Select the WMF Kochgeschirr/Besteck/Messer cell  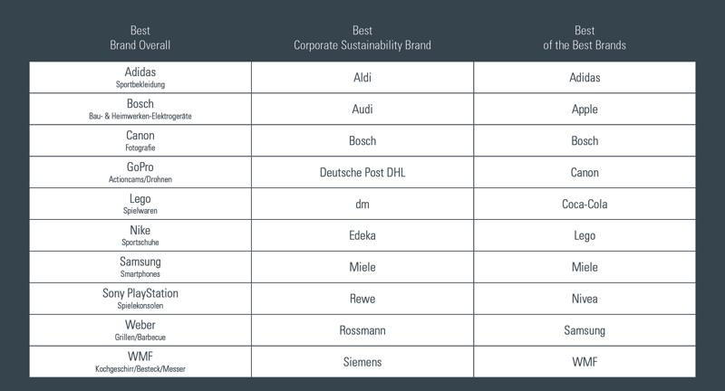[140, 362]
